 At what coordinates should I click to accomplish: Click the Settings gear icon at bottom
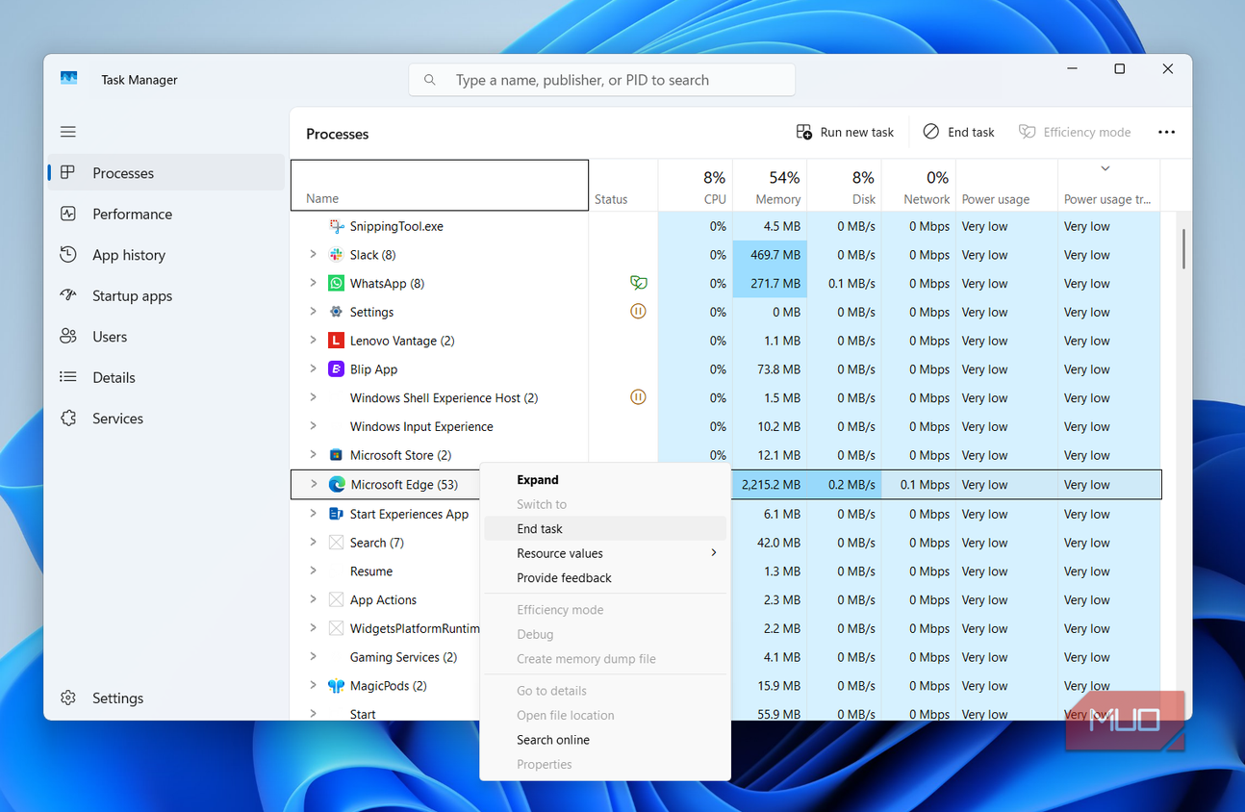(67, 698)
